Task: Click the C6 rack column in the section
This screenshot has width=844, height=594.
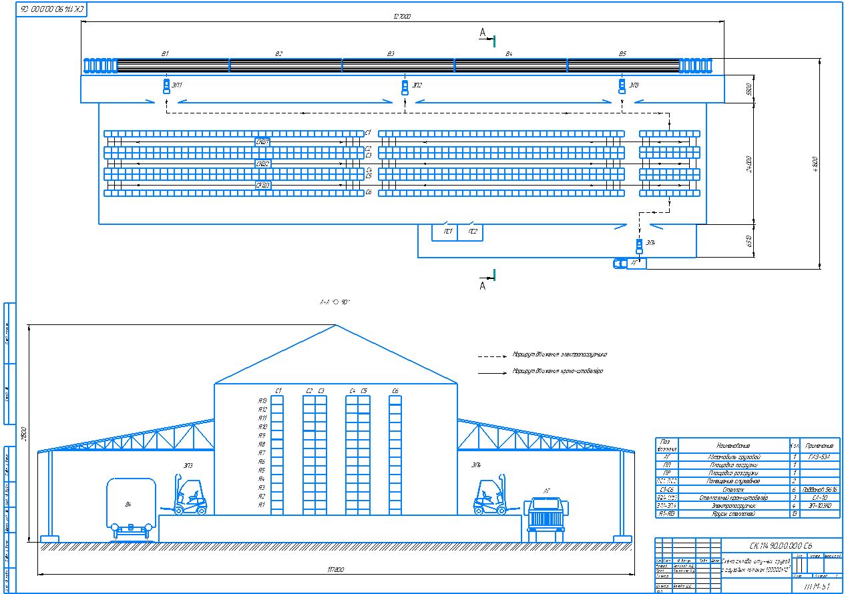Action: [395, 455]
